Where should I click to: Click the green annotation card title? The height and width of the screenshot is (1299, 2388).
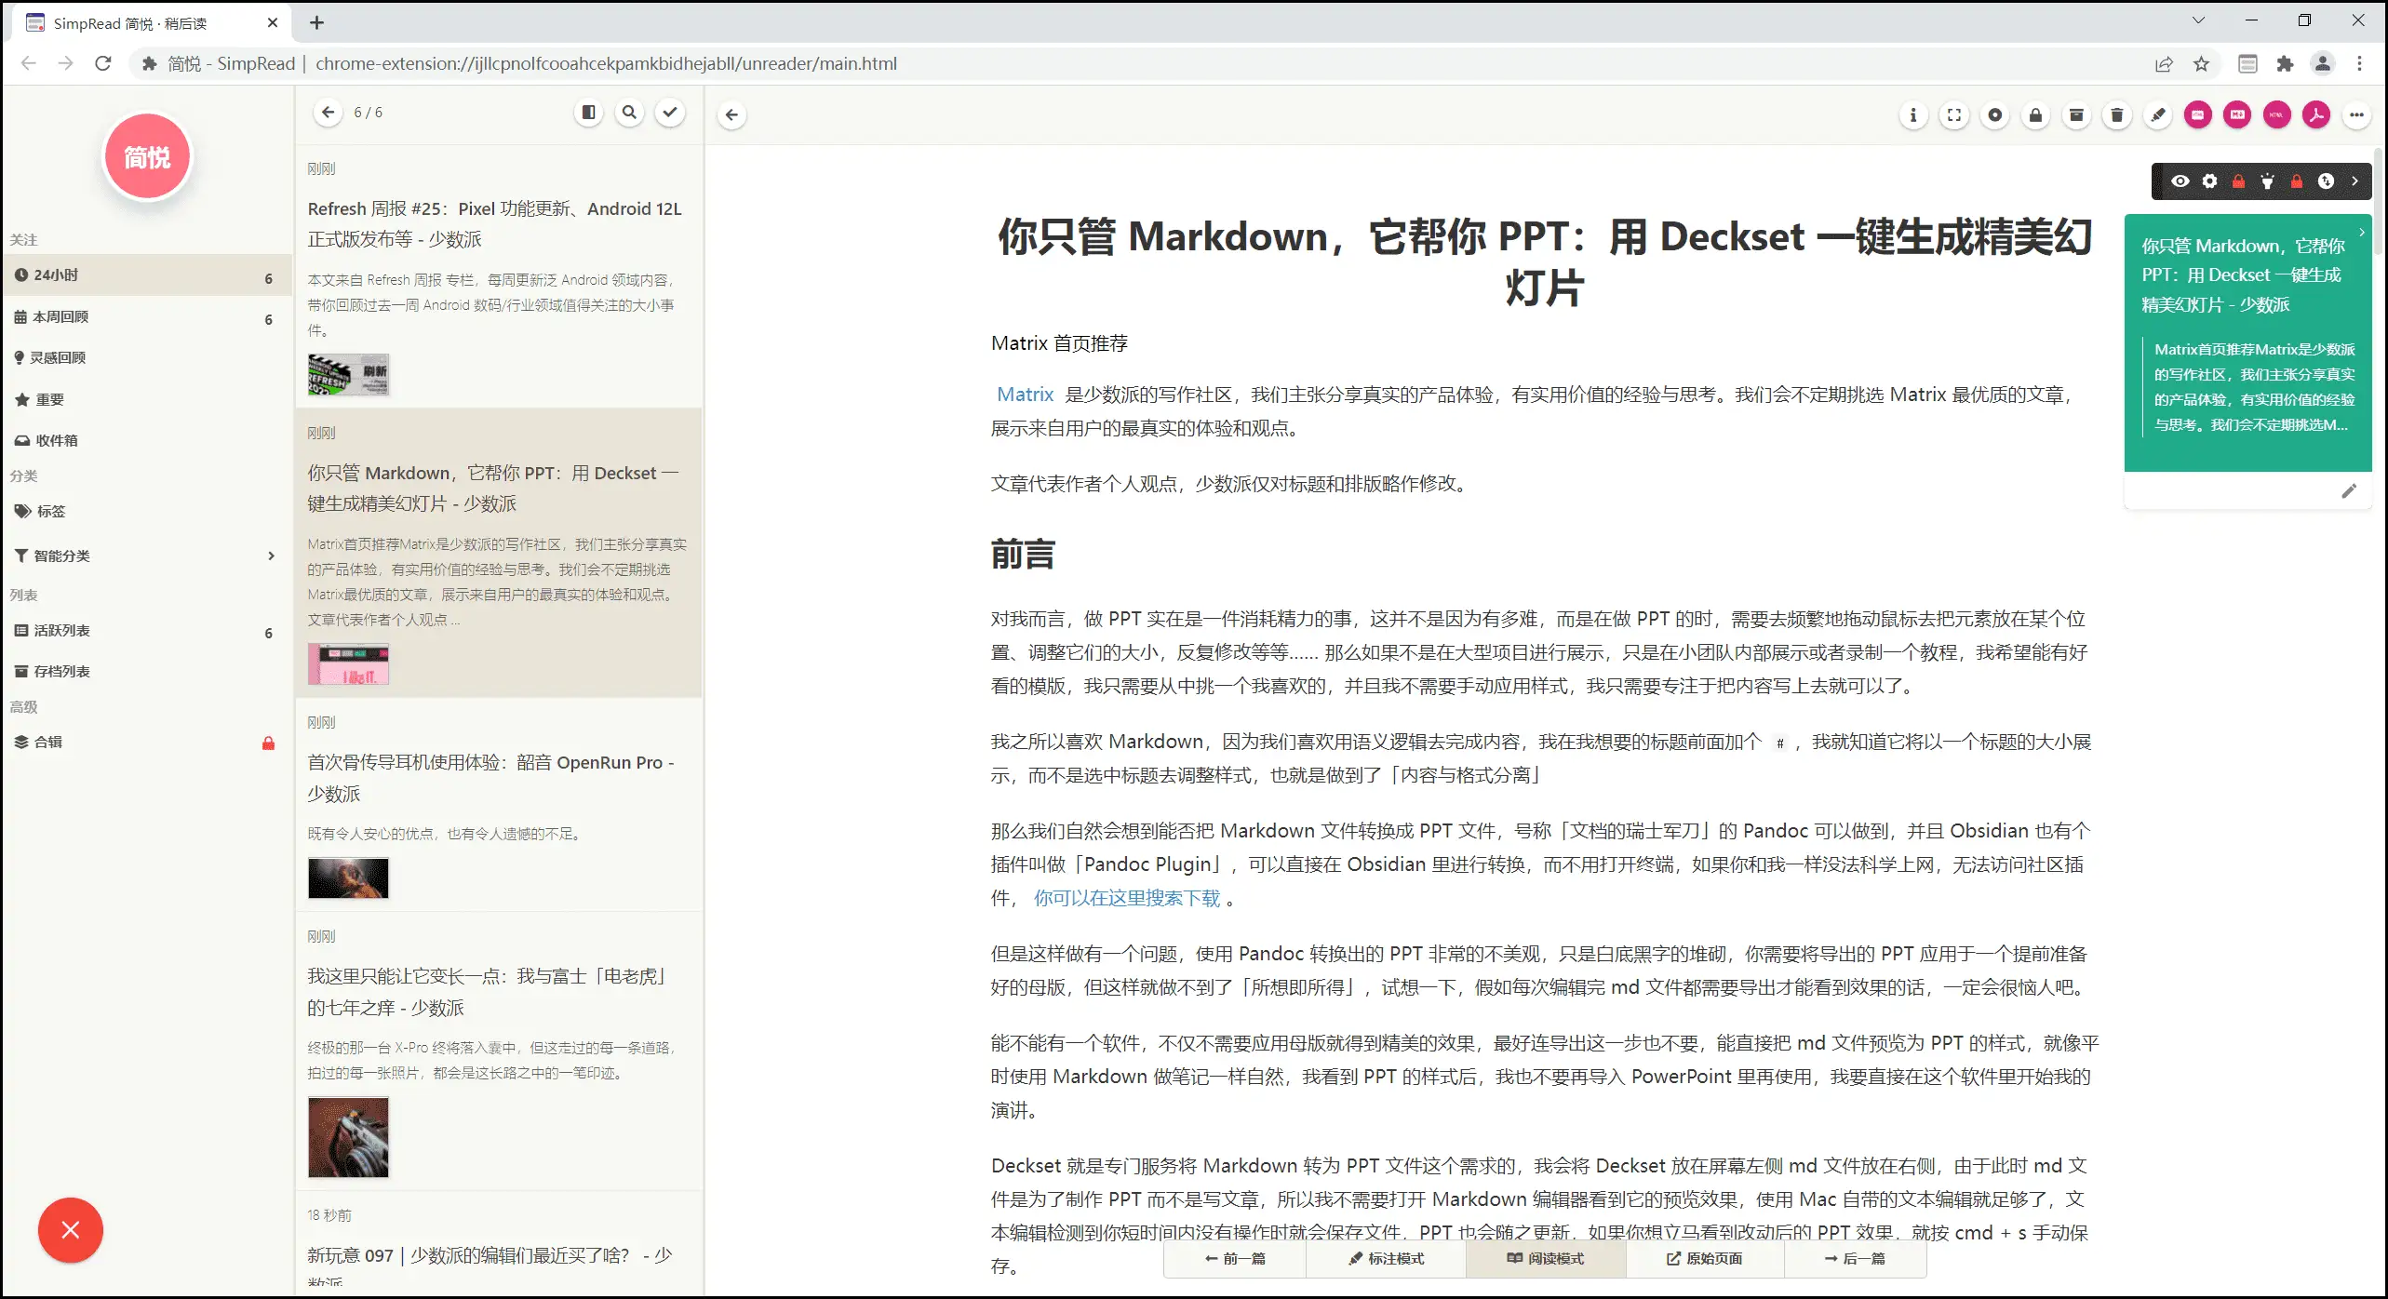[x=2242, y=275]
